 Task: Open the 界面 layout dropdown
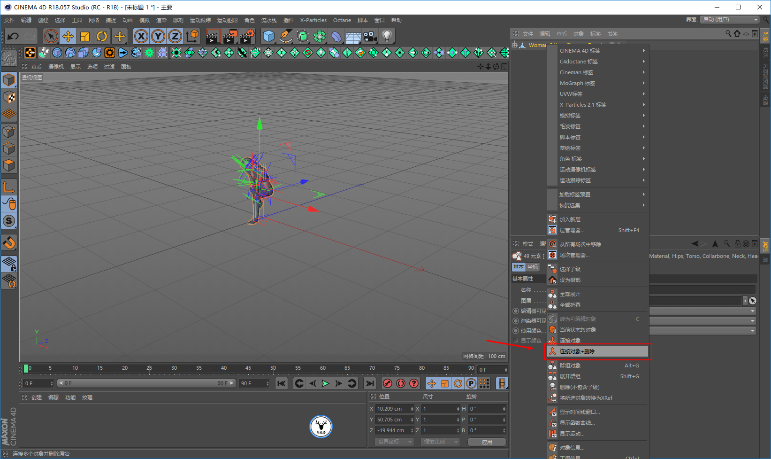click(729, 20)
